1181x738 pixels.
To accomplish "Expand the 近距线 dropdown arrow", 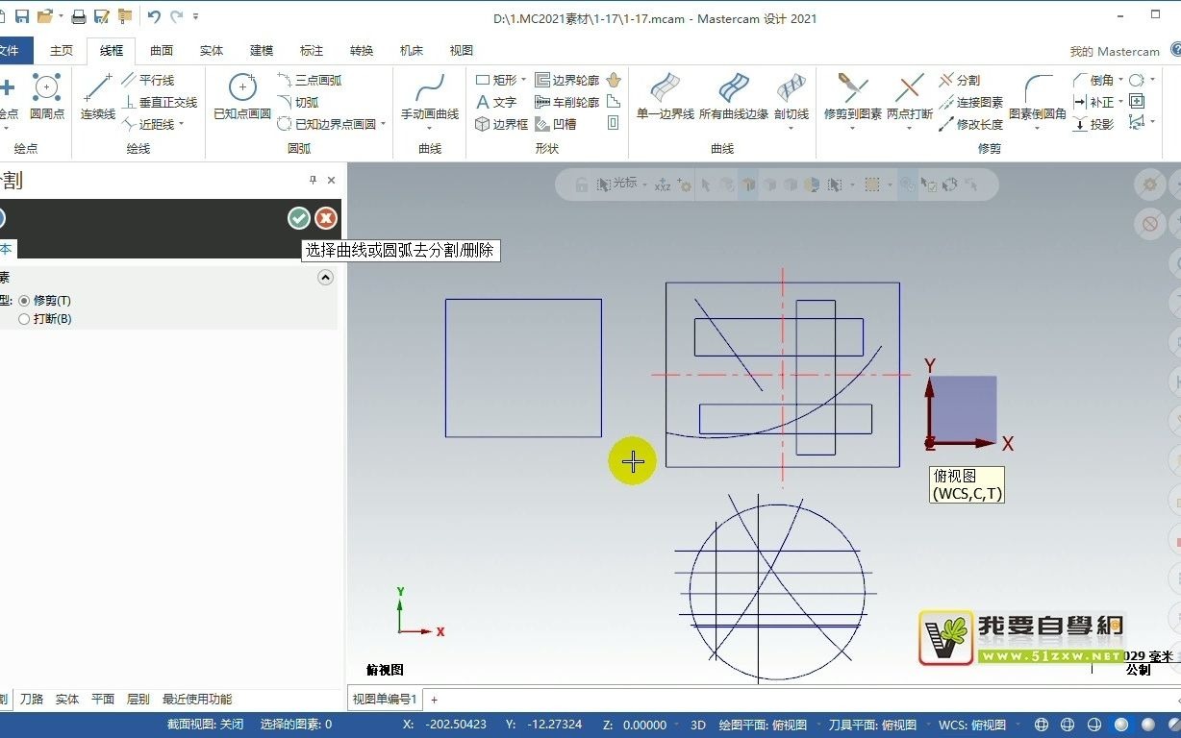I will [x=181, y=124].
